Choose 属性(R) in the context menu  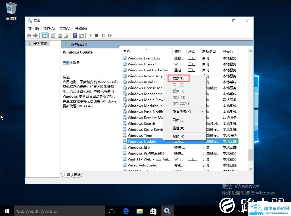[185, 128]
